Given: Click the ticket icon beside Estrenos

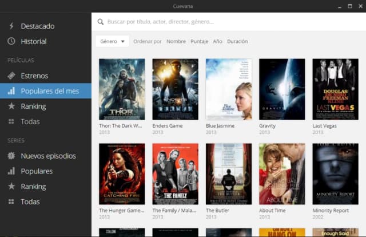Looking at the screenshot, I should tap(11, 76).
